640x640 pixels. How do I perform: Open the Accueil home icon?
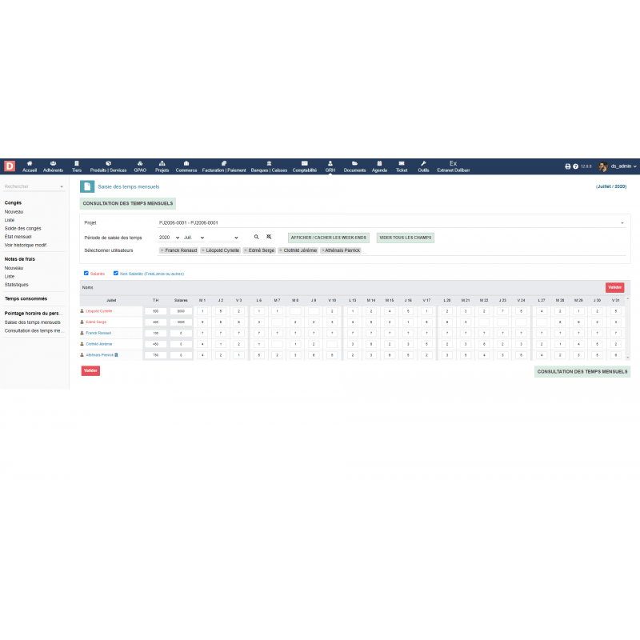pyautogui.click(x=30, y=164)
